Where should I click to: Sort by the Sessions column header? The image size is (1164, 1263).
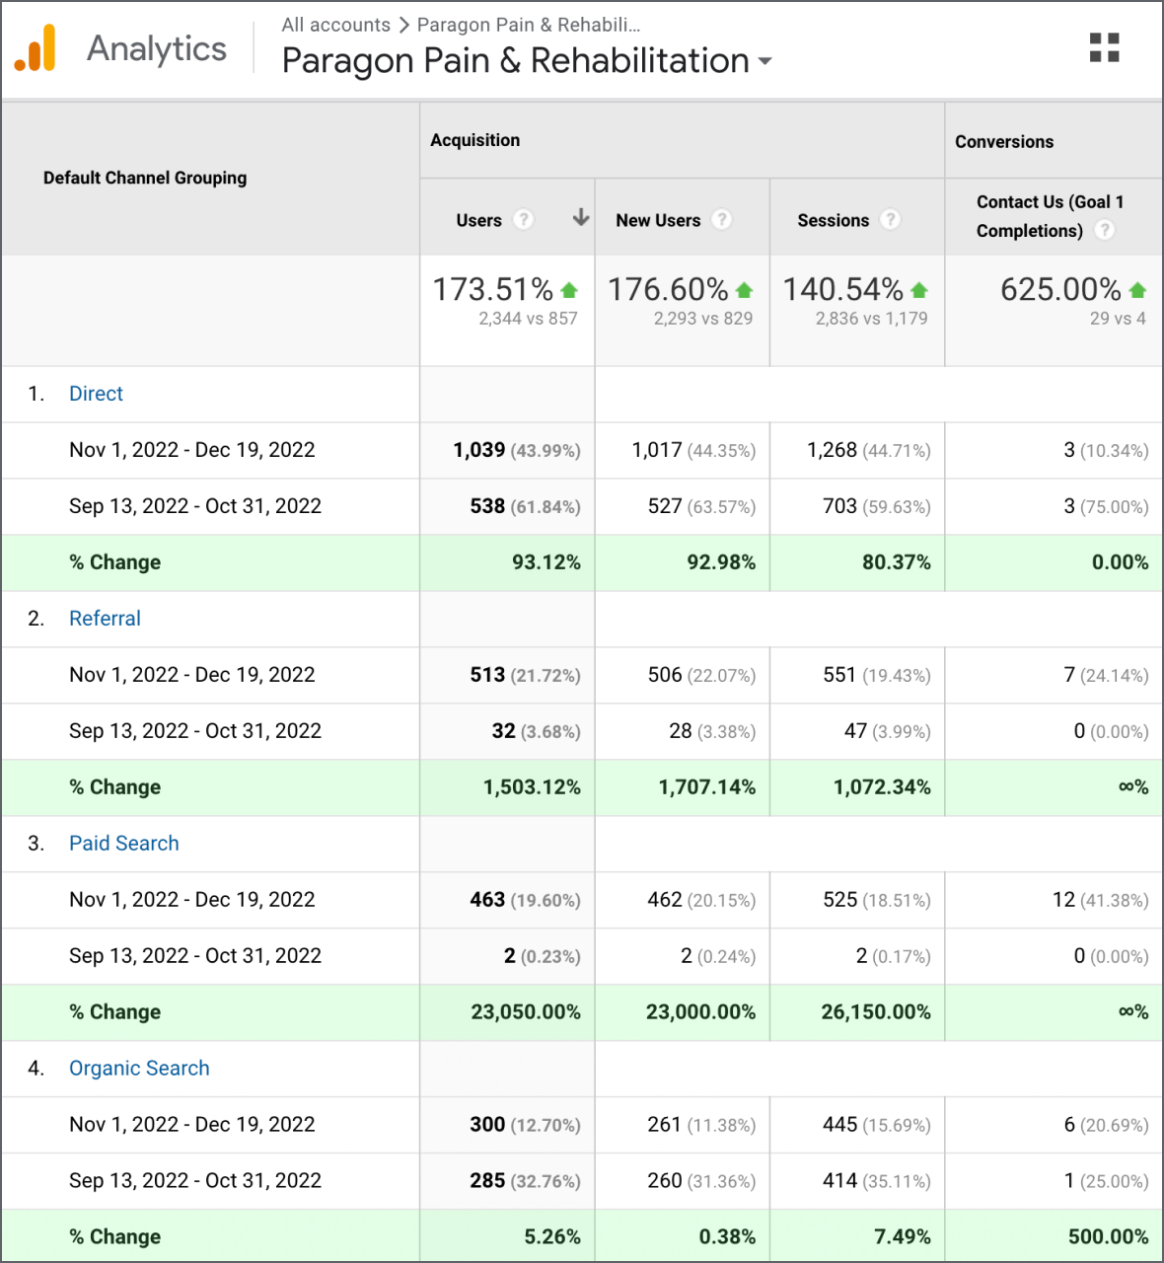pyautogui.click(x=834, y=220)
